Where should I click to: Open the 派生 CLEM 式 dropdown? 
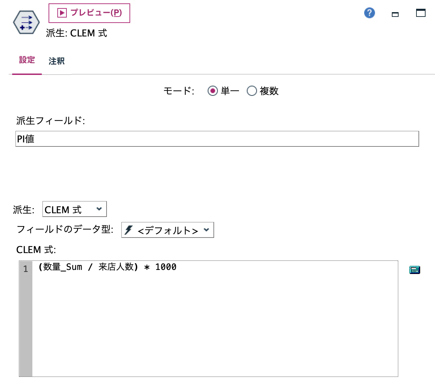[75, 209]
